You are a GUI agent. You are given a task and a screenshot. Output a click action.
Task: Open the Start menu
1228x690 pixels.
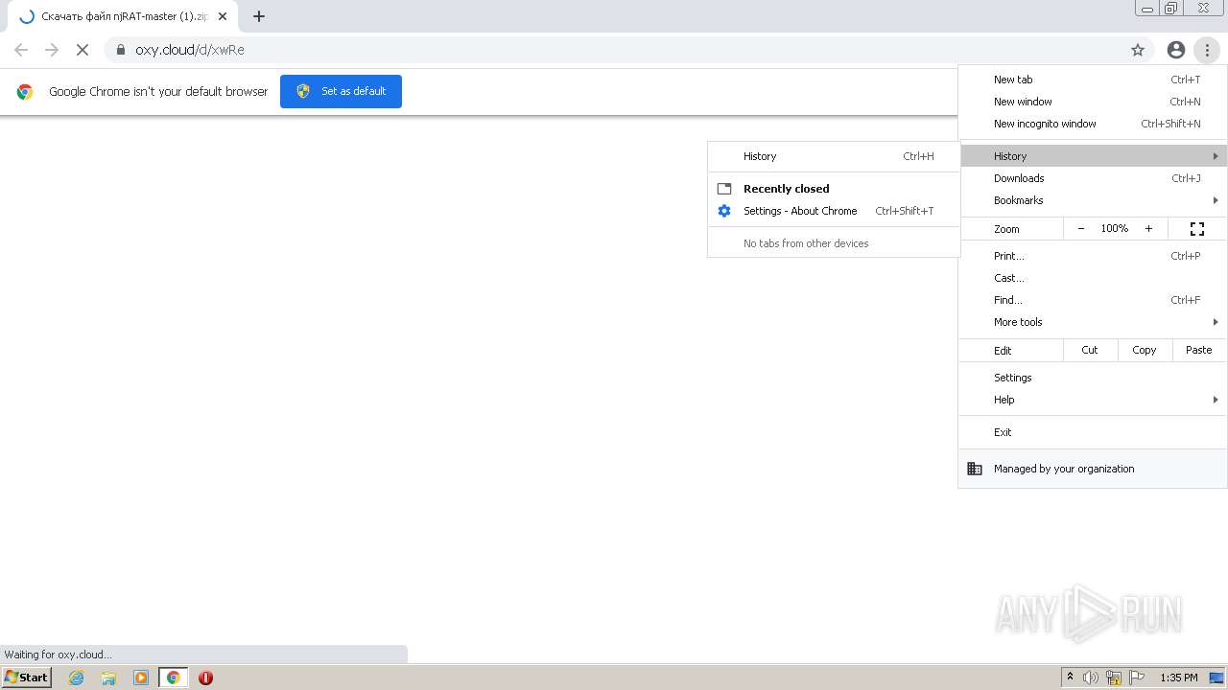tap(26, 678)
